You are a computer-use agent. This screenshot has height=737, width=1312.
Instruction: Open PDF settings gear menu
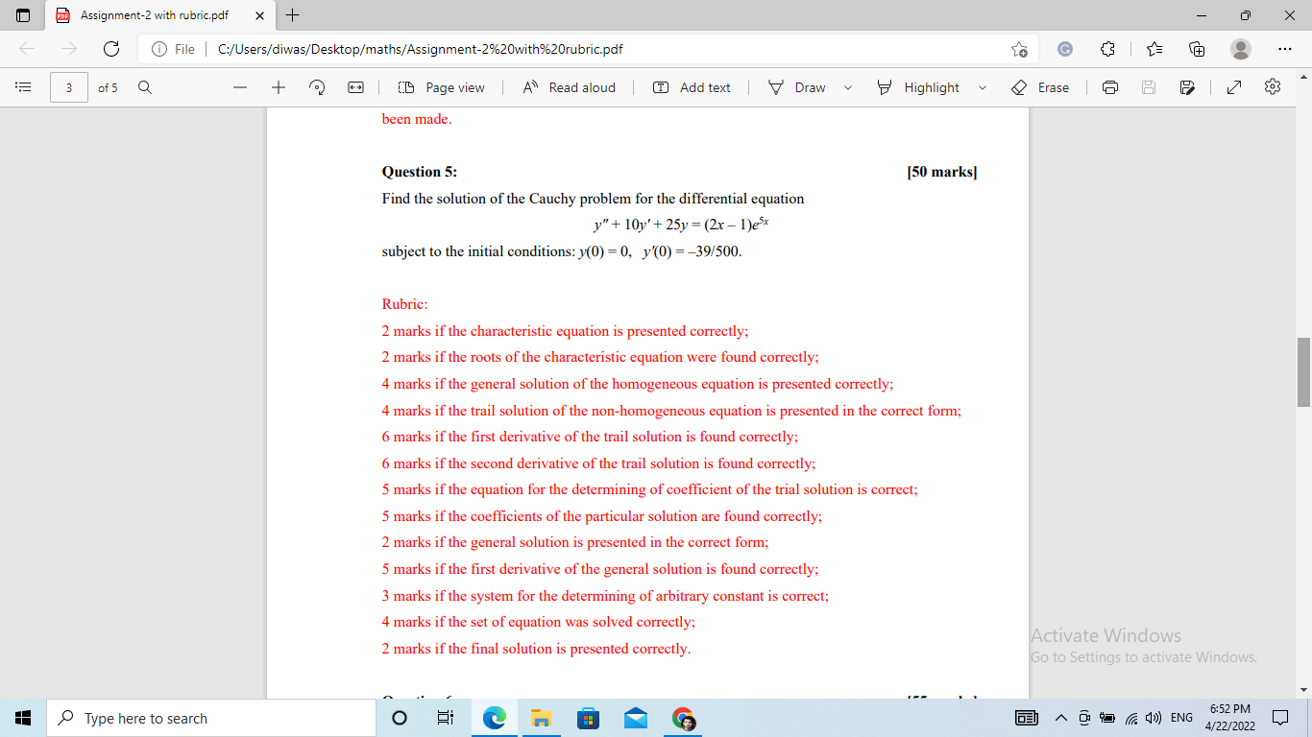(1272, 87)
